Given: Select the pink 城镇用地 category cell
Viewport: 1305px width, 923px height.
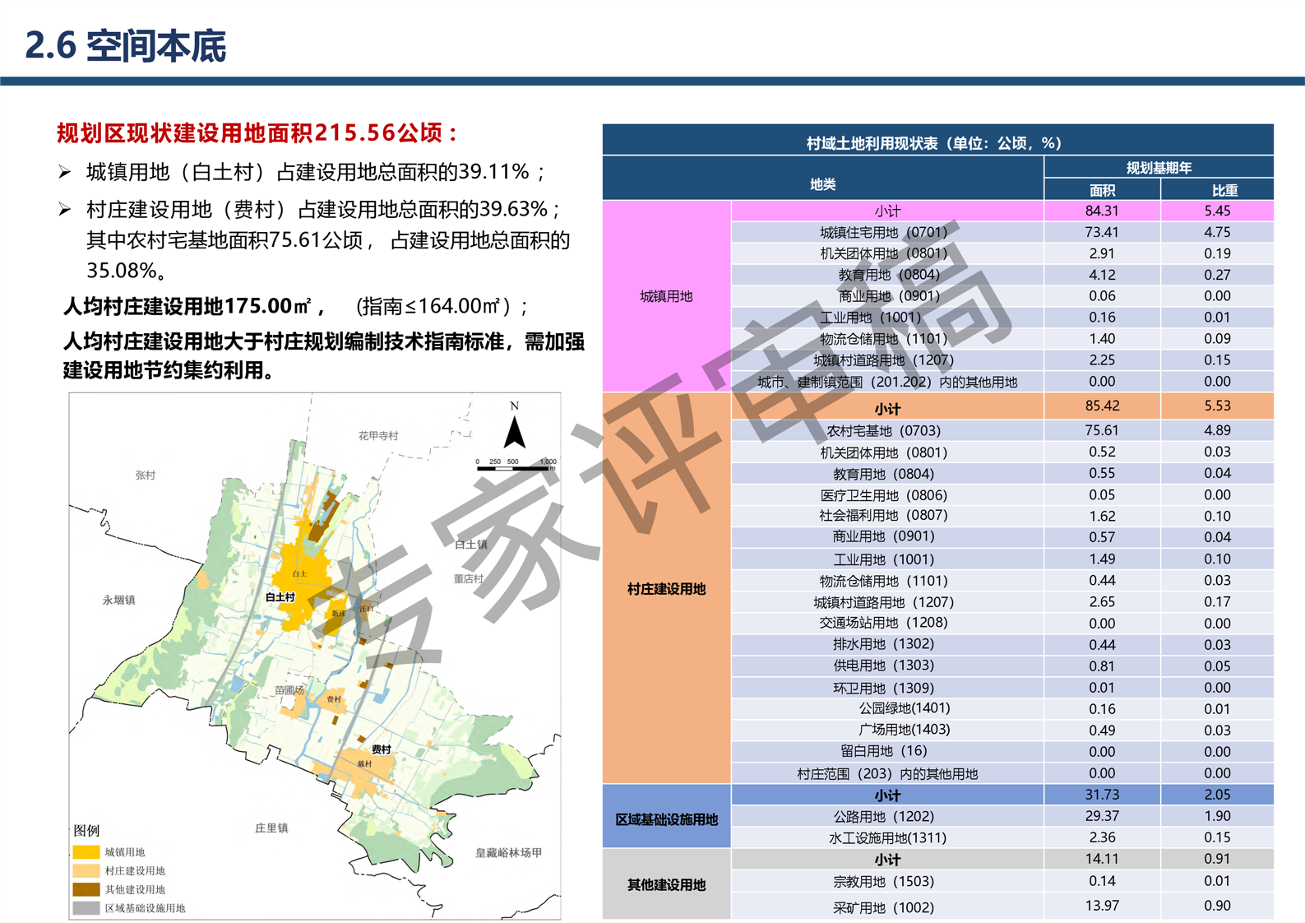Looking at the screenshot, I should click(666, 296).
